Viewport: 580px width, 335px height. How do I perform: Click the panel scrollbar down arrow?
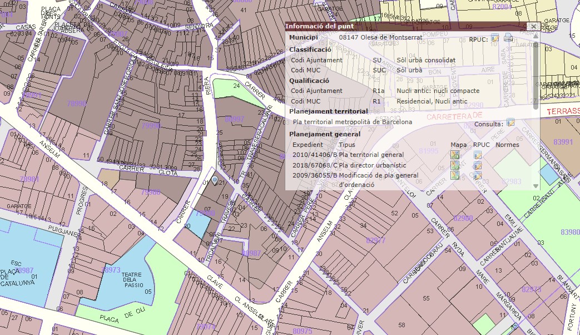536,186
